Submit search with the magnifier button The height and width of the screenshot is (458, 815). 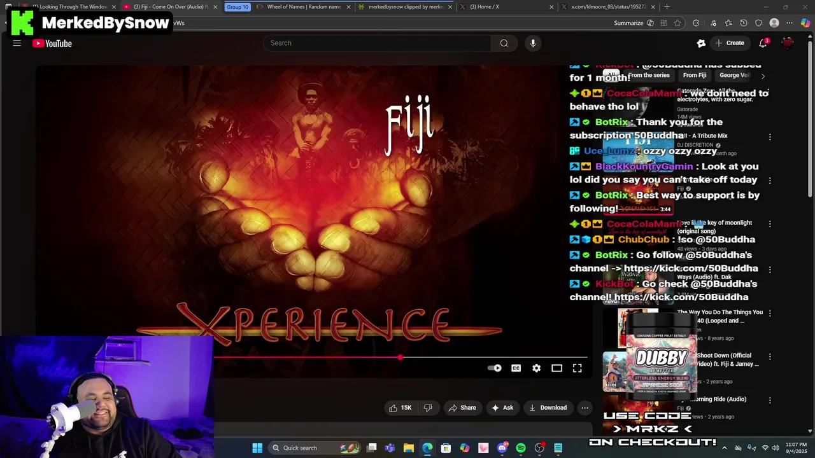pos(504,43)
